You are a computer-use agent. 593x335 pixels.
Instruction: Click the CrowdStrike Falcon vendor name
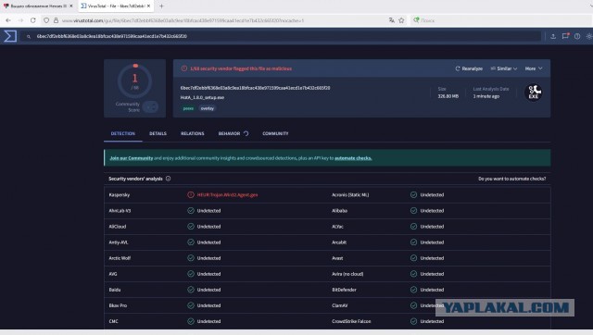pos(351,321)
